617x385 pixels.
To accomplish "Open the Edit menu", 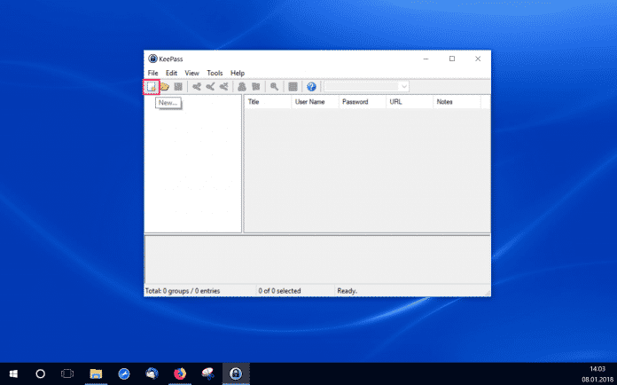I will [171, 73].
